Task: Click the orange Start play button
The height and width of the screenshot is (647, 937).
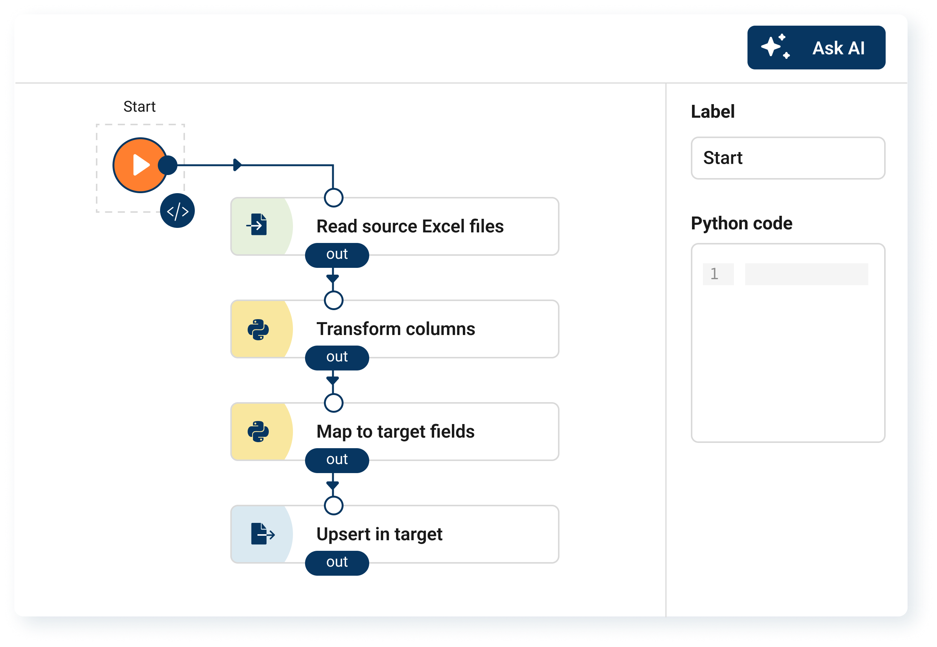Action: click(140, 165)
